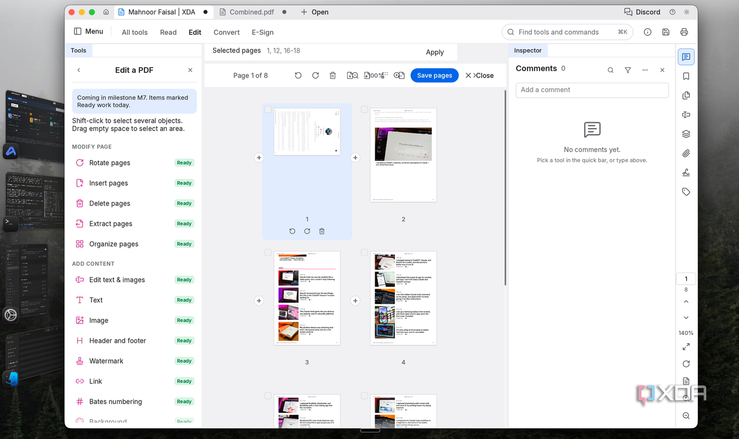
Task: Open the tags panel icon
Action: (686, 191)
